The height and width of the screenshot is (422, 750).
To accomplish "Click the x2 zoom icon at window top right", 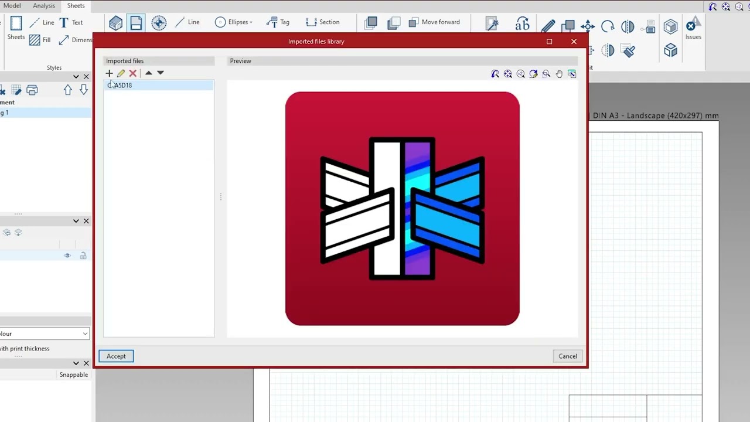I will coord(739,7).
